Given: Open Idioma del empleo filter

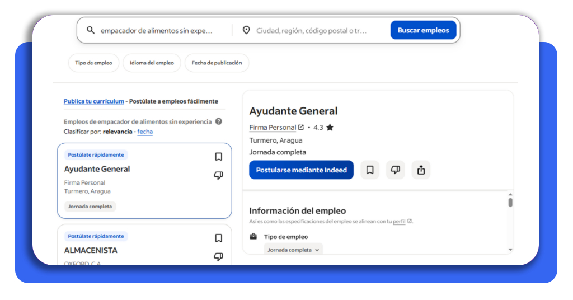Looking at the screenshot, I should (152, 63).
